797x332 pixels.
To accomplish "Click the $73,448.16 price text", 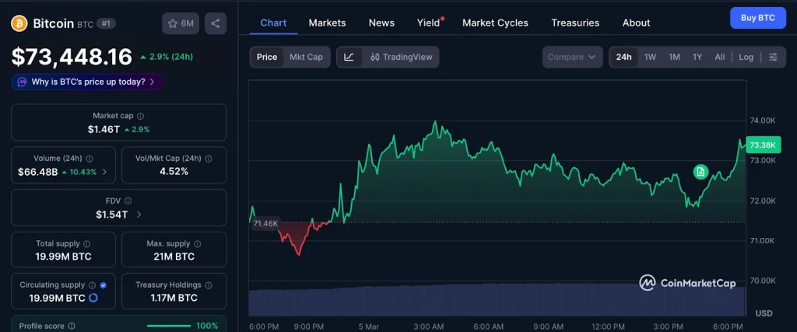I will (x=72, y=57).
